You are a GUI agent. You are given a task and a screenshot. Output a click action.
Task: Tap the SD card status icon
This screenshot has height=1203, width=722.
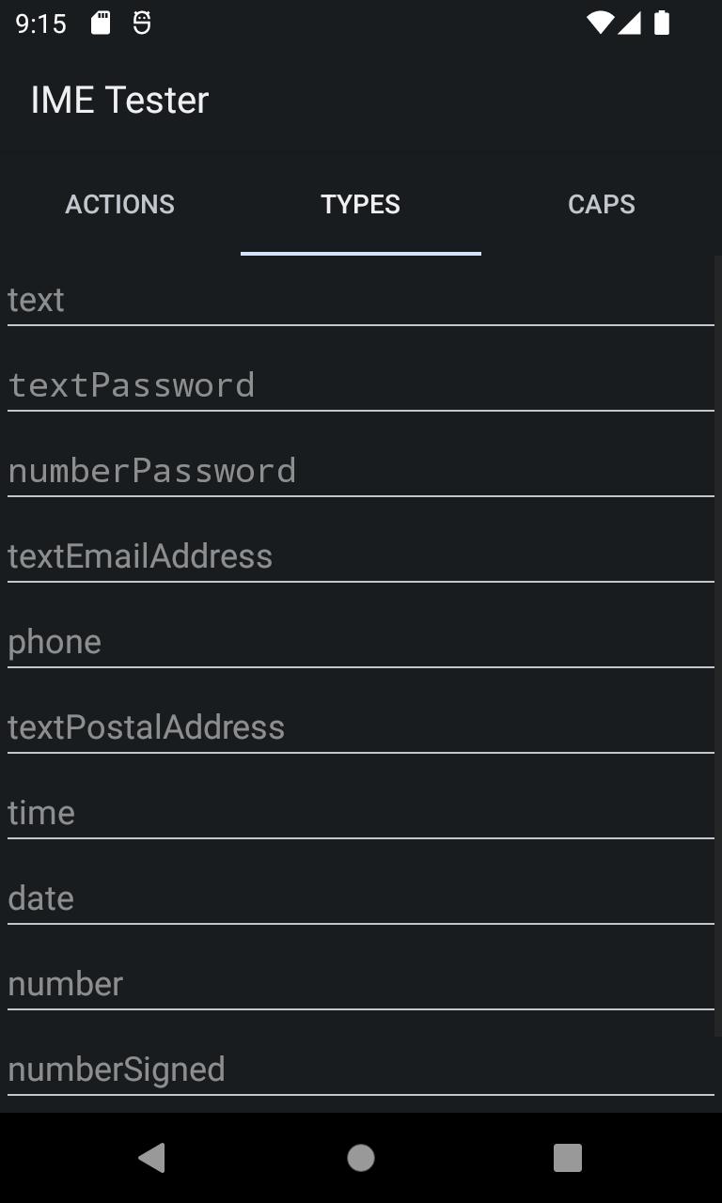tap(101, 23)
